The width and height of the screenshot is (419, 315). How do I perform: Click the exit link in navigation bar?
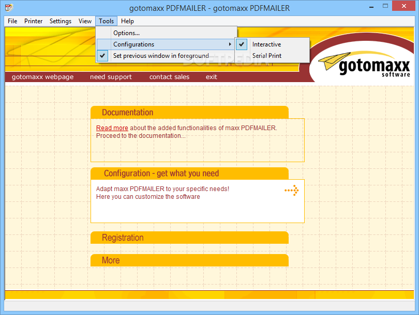[x=212, y=77]
